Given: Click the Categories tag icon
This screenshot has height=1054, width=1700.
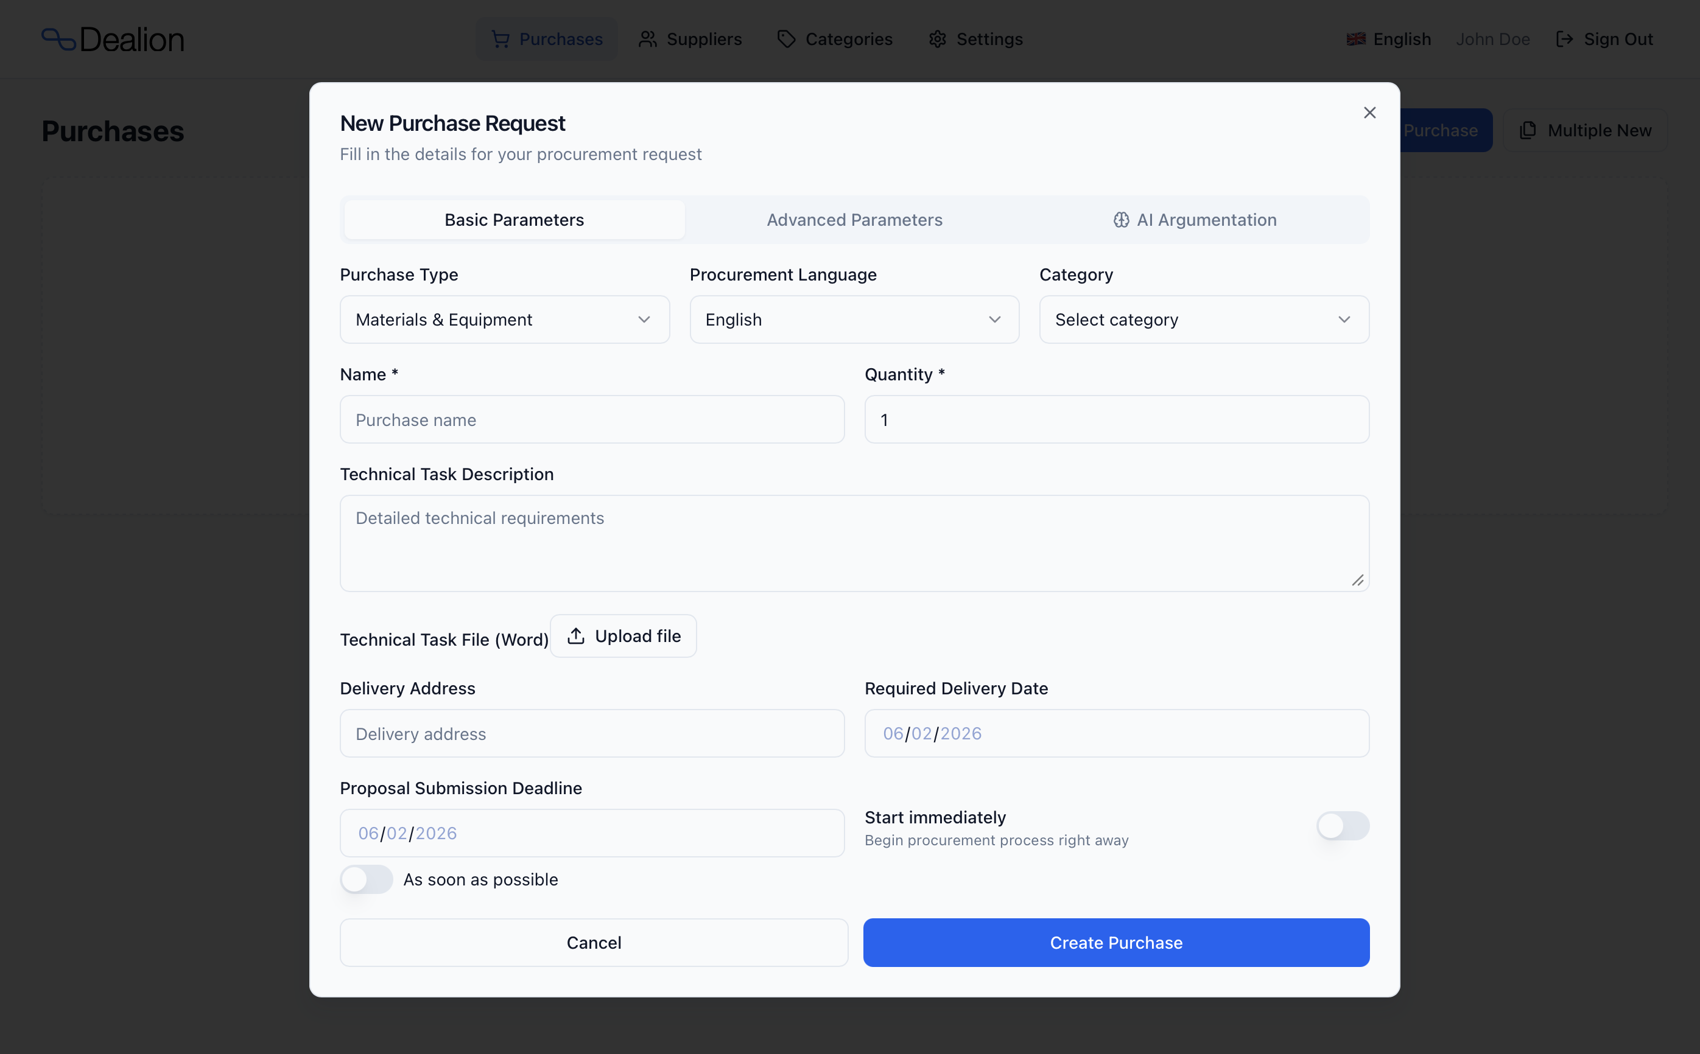Looking at the screenshot, I should click(787, 39).
